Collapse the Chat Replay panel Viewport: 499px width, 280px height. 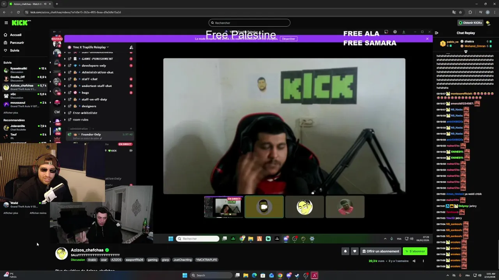point(437,33)
